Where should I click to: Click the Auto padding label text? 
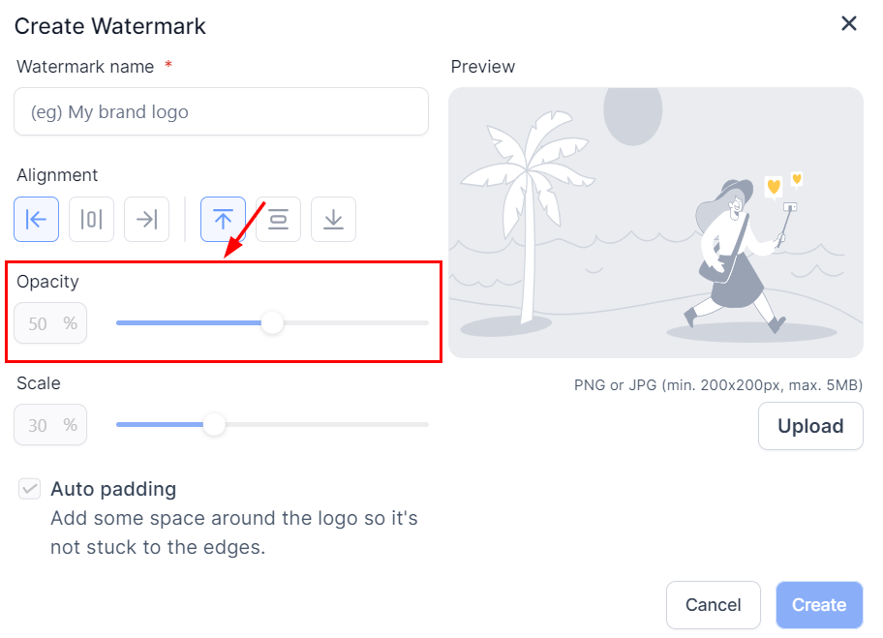point(113,489)
